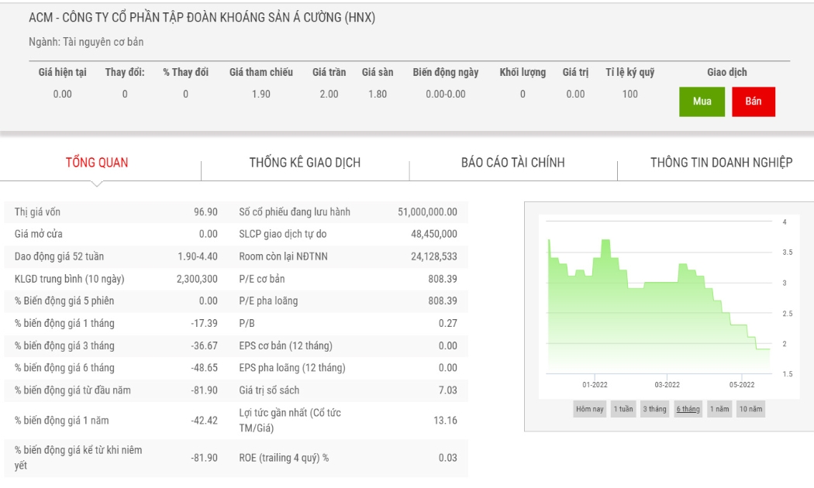The image size is (814, 488).
Task: Click the Giá mở cửa row label
Action: coord(39,234)
